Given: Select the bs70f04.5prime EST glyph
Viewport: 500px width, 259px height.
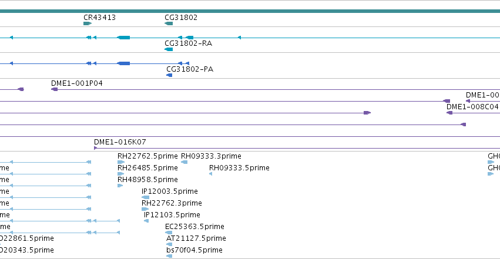Looking at the screenshot, I should [169, 256].
